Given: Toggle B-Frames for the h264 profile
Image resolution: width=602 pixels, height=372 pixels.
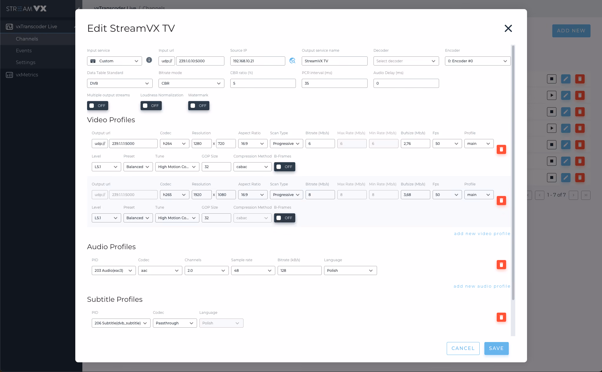Looking at the screenshot, I should click(285, 167).
